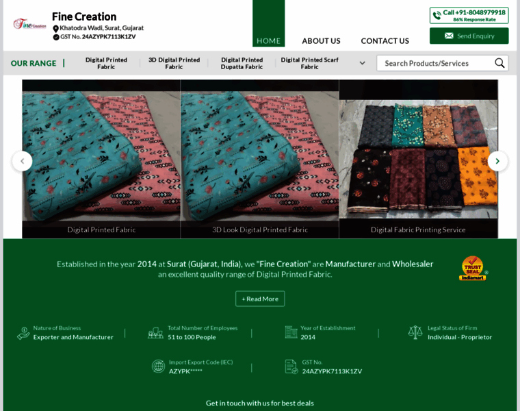The height and width of the screenshot is (411, 520).
Task: Go to previous carousel slide
Action: (x=22, y=162)
